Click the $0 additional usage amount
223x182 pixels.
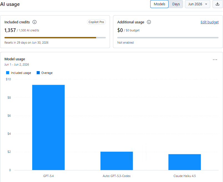pos(120,30)
